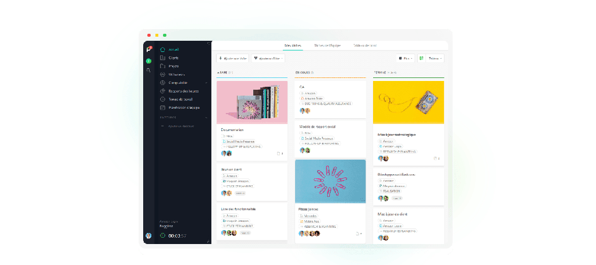Switch to Tableau de bord tab
This screenshot has width=596, height=265.
tap(365, 45)
